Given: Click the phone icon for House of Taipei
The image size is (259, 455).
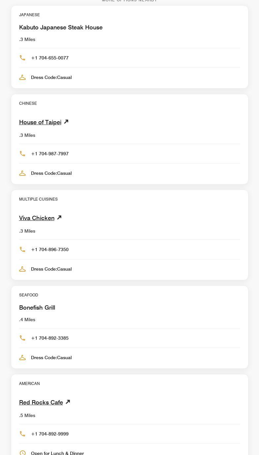Looking at the screenshot, I should point(22,154).
